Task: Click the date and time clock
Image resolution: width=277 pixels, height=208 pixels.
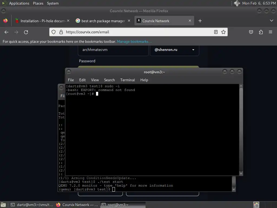Action: pyautogui.click(x=259, y=3)
